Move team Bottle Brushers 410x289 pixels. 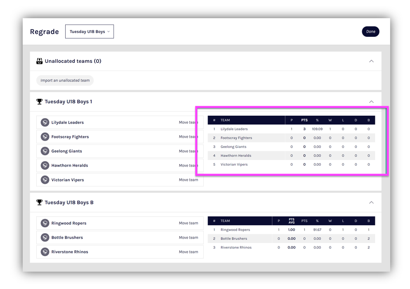pyautogui.click(x=188, y=237)
